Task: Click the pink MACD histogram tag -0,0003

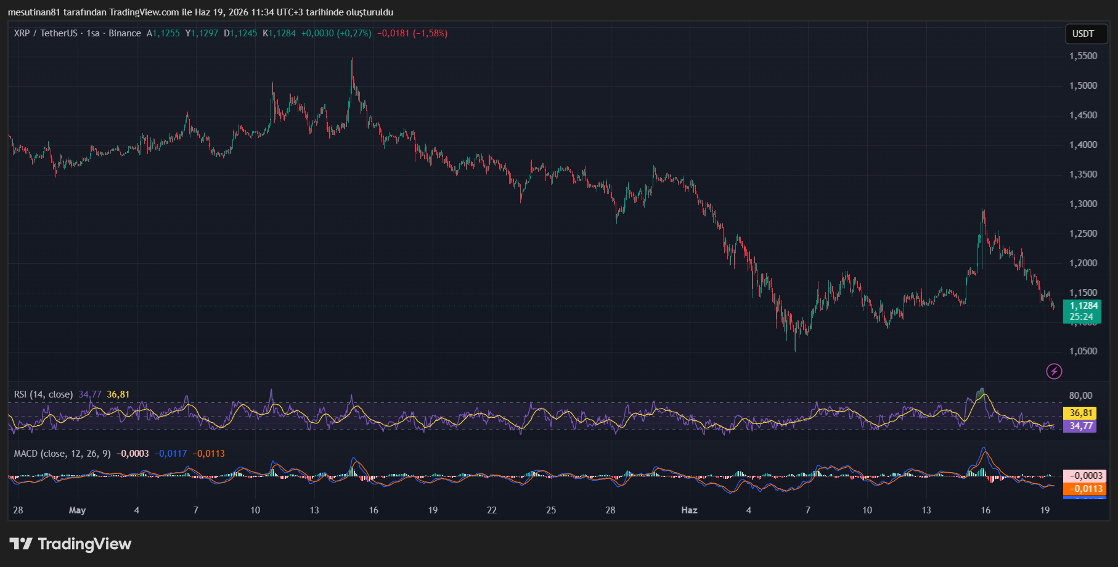Action: tap(1085, 476)
